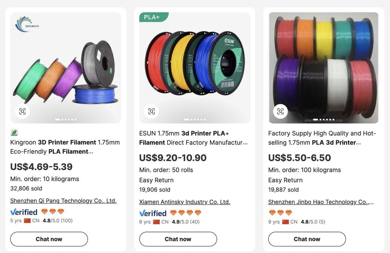This screenshot has height=253, width=390.
Task: Visit Shenzhen Jinbo Hao Technology company link
Action: pyautogui.click(x=320, y=202)
